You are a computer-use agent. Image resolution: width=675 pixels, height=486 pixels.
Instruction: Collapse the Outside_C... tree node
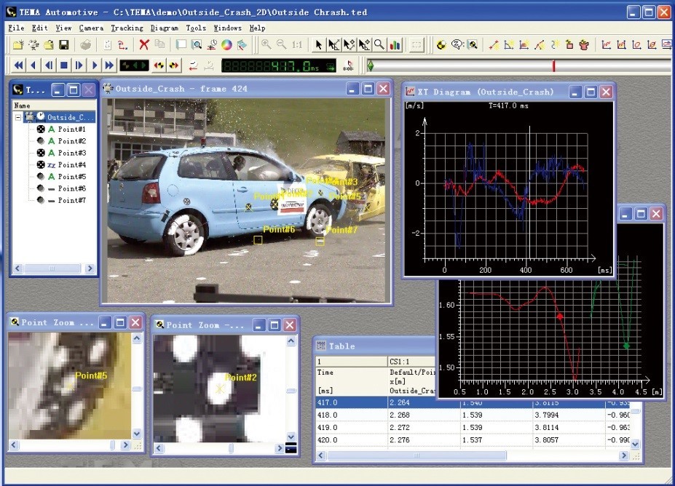click(17, 117)
